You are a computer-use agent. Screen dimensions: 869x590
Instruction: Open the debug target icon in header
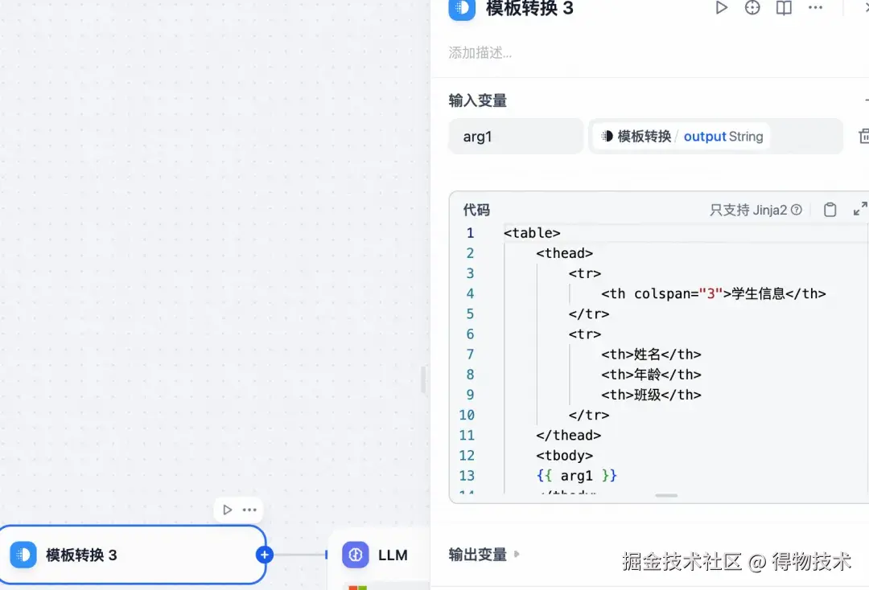coord(752,8)
